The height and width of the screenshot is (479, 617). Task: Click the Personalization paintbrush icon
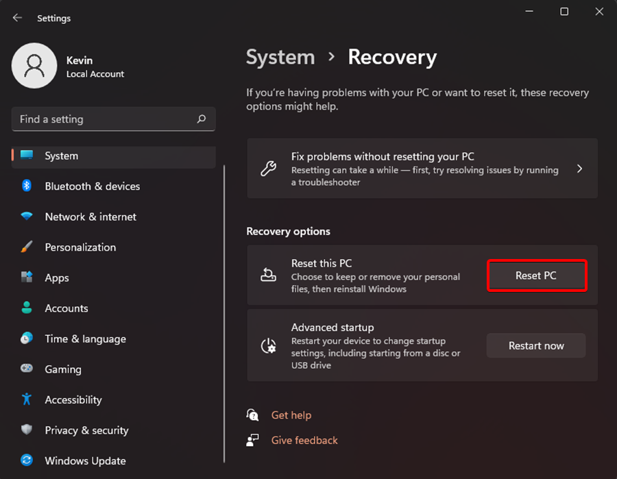click(27, 247)
